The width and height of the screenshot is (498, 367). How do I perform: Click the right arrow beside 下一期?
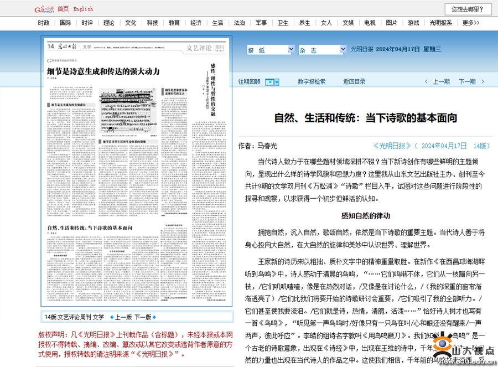point(483,82)
